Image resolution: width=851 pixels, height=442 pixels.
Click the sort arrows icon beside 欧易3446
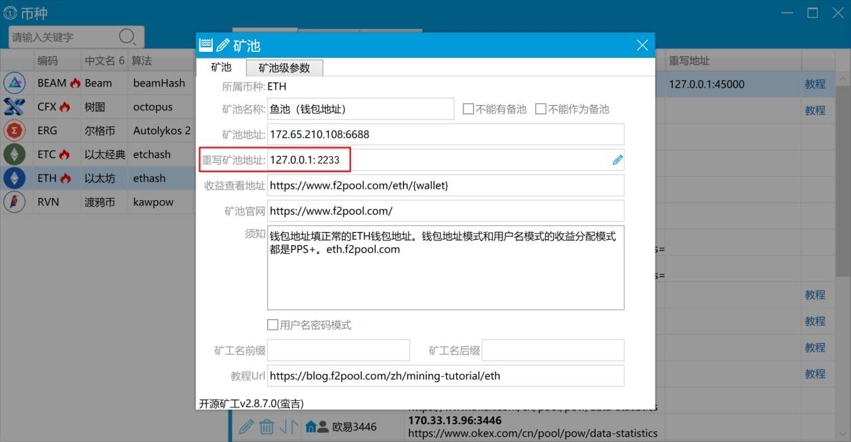[x=288, y=427]
